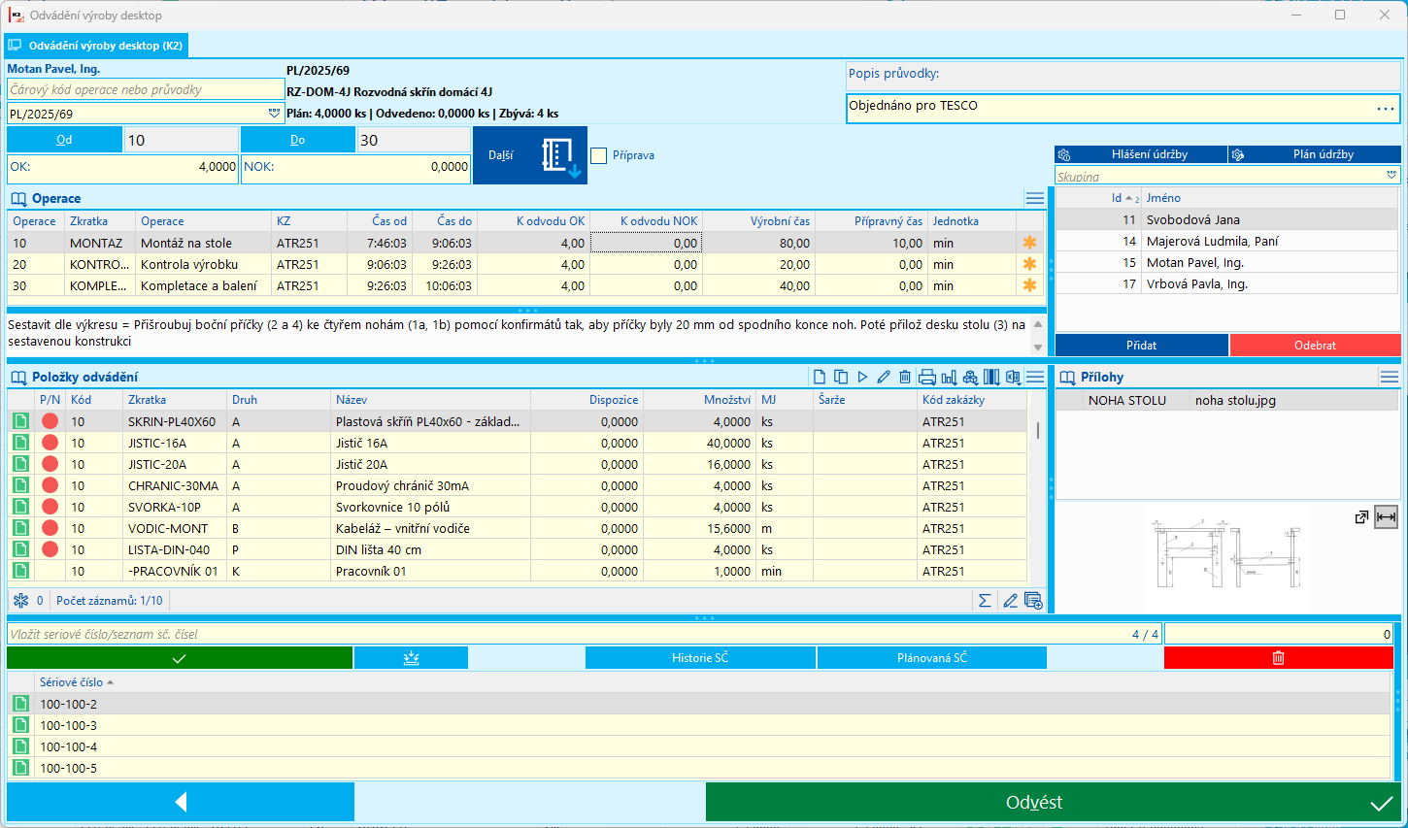This screenshot has width=1408, height=828.
Task: Click the sum sigma icon below items table
Action: [x=985, y=601]
